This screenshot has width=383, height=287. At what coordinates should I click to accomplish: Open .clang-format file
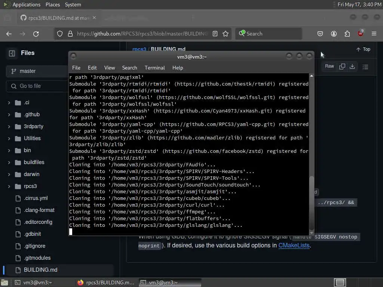pos(39,210)
